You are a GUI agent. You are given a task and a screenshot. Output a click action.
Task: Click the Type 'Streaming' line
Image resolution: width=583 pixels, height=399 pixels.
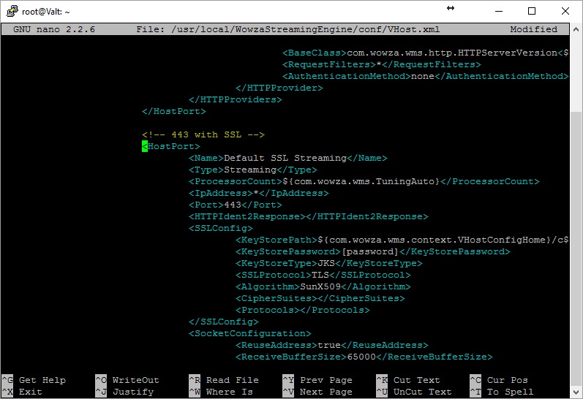[x=253, y=170]
